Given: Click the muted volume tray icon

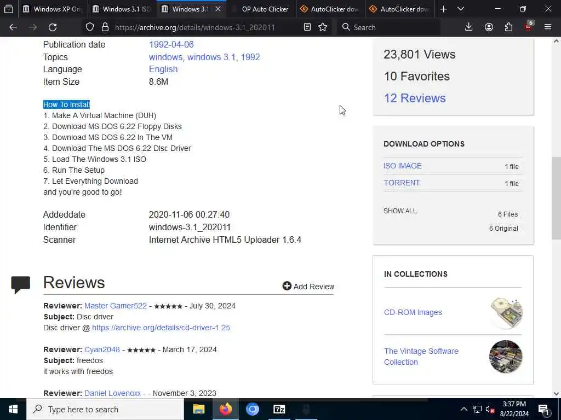Looking at the screenshot, I should coord(490,409).
